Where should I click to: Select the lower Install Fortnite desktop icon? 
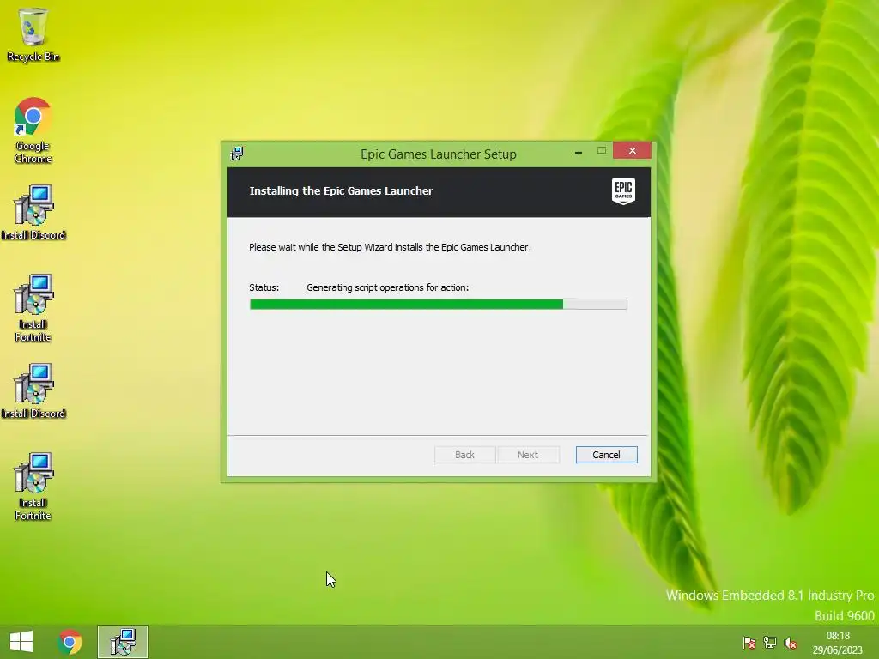[33, 487]
